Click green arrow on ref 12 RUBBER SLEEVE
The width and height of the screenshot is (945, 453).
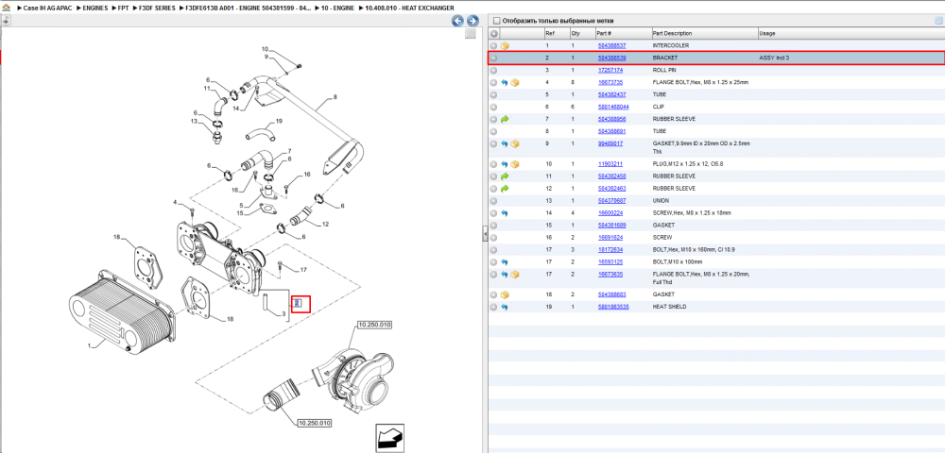(505, 189)
